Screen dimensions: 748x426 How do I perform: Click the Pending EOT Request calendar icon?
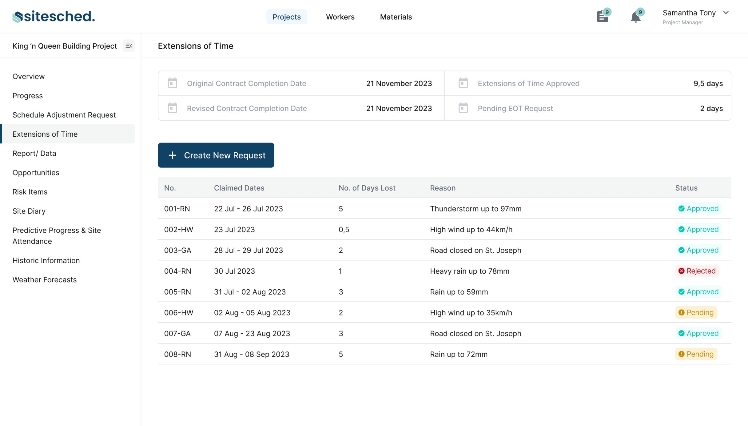[463, 108]
